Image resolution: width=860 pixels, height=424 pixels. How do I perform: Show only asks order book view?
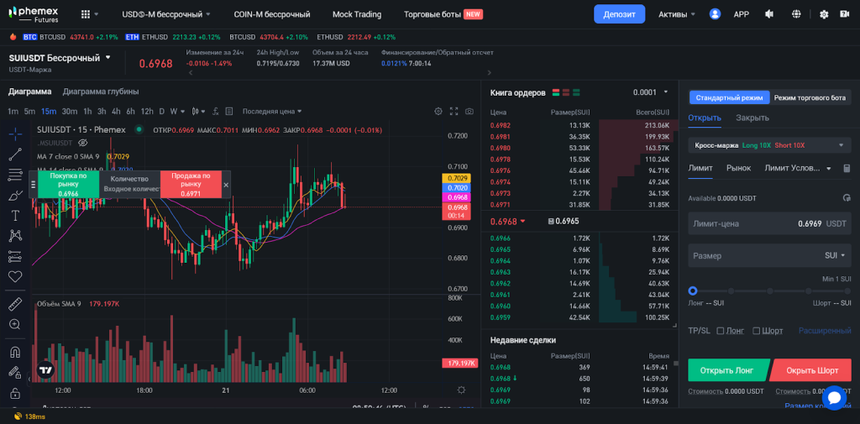click(566, 92)
